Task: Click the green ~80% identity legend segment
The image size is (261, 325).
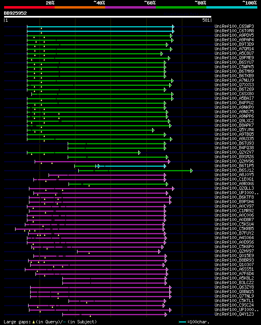Action: (181, 7)
